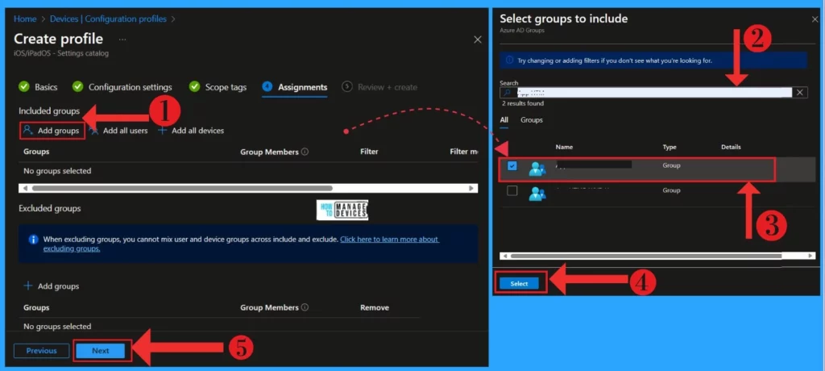Switch to the Groups tab in groups pane

(x=532, y=120)
